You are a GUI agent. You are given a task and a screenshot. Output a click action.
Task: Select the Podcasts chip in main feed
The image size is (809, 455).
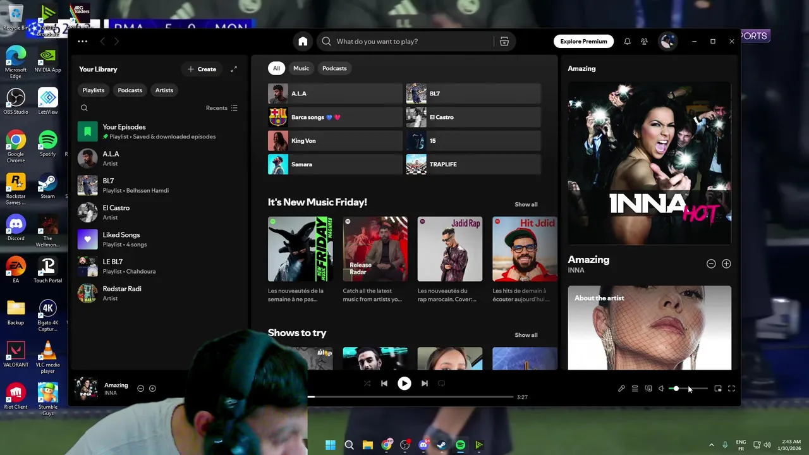click(334, 68)
